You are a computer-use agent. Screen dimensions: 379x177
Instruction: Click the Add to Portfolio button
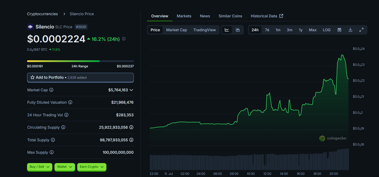(80, 78)
